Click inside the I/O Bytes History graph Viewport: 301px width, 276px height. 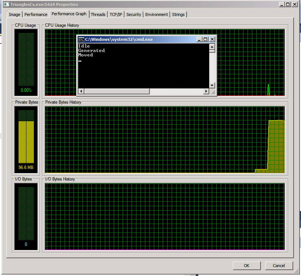165,217
